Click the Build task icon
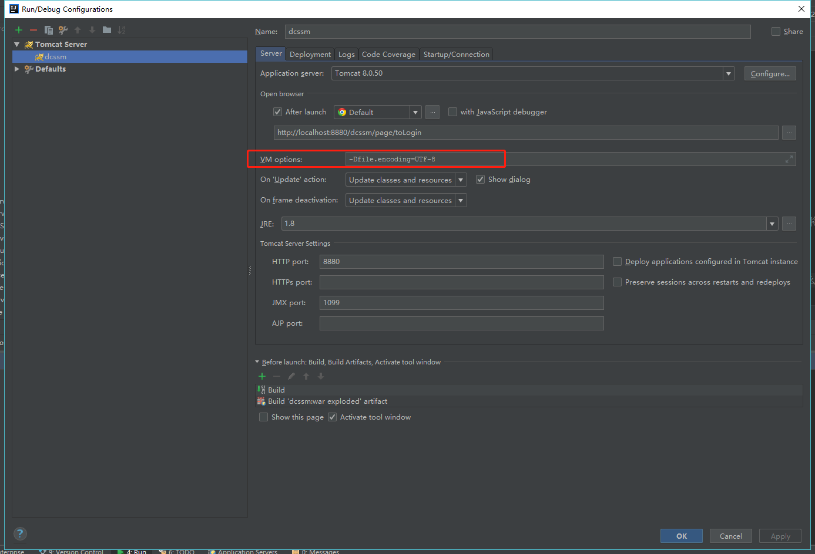Screen dimensions: 815x554 261,390
